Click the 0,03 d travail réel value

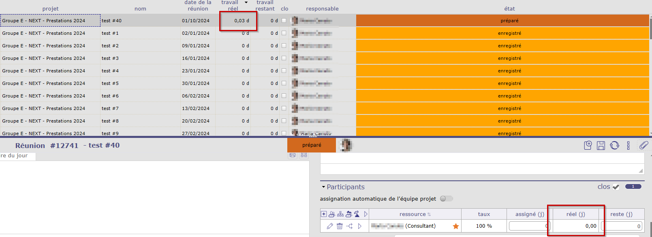point(242,21)
